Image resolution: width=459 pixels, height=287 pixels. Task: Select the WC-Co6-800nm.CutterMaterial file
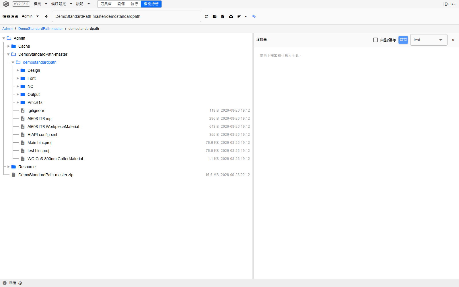(55, 159)
